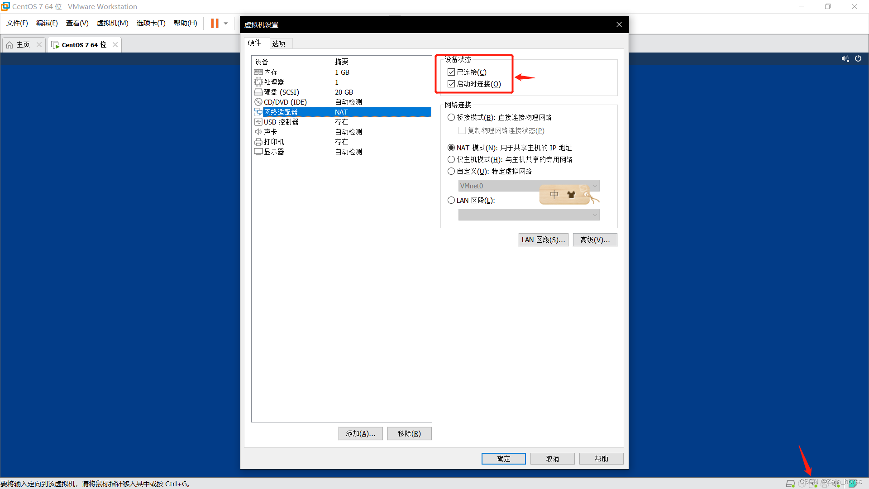Select NAT 模式(N) radio button
The image size is (869, 489).
coord(451,148)
